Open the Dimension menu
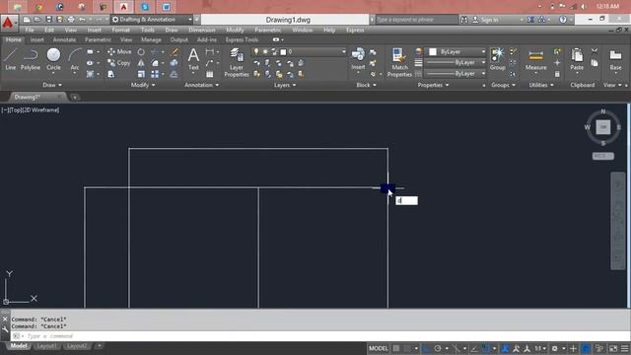This screenshot has width=631, height=355. click(202, 31)
